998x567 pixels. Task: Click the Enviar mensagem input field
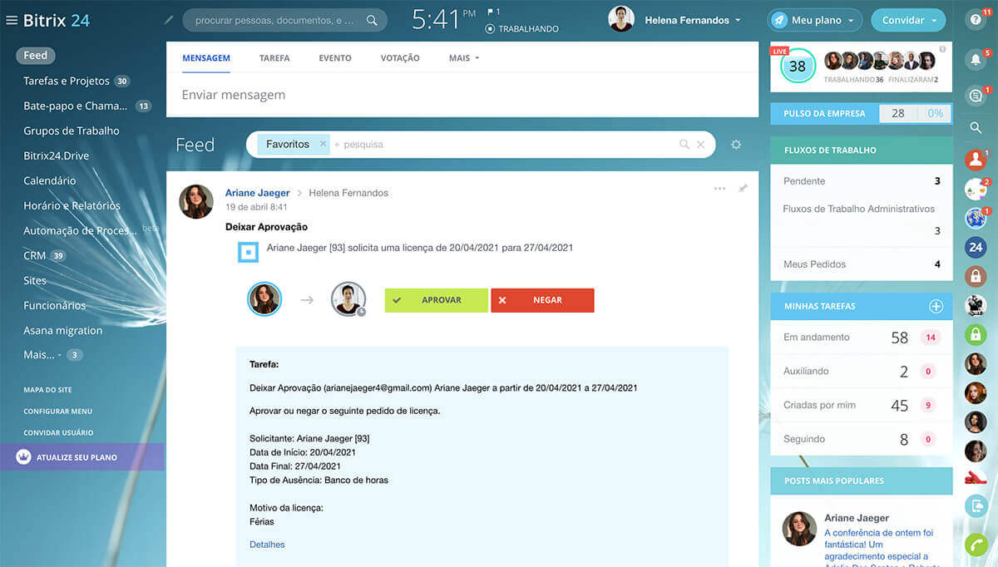point(462,95)
